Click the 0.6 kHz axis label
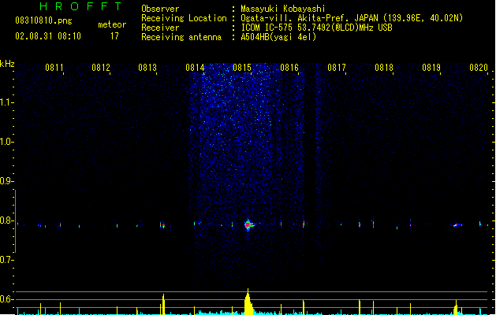Image resolution: width=496 pixels, height=315 pixels. pos(6,299)
